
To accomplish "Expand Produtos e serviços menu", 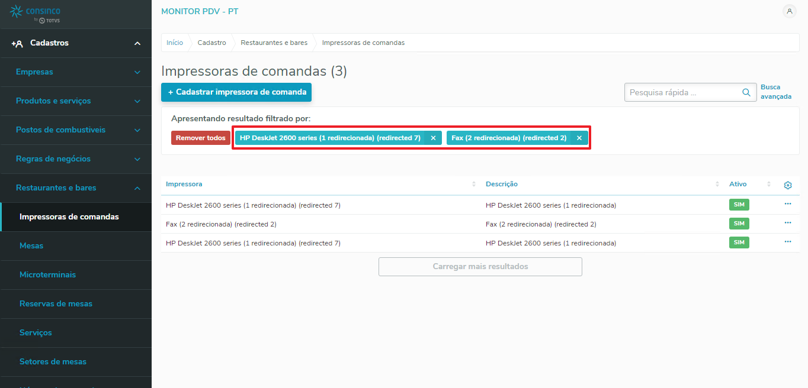I will coord(137,101).
